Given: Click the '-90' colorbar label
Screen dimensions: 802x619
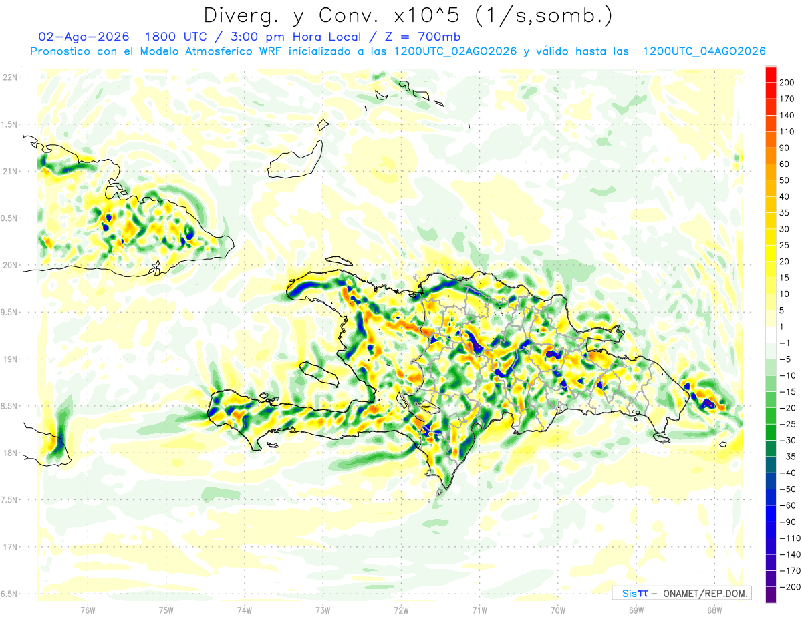Looking at the screenshot, I should click(788, 522).
